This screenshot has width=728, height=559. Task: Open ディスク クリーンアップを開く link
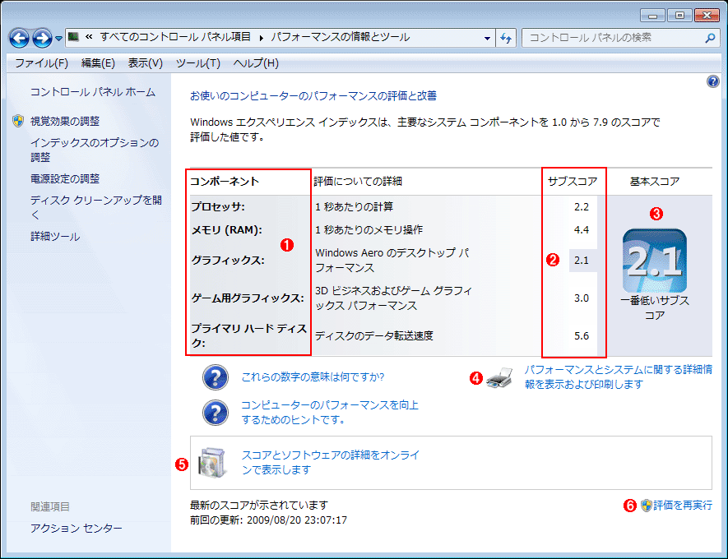coord(96,207)
